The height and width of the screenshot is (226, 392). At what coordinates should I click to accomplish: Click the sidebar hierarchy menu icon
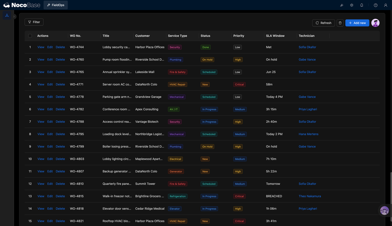(x=7, y=15)
